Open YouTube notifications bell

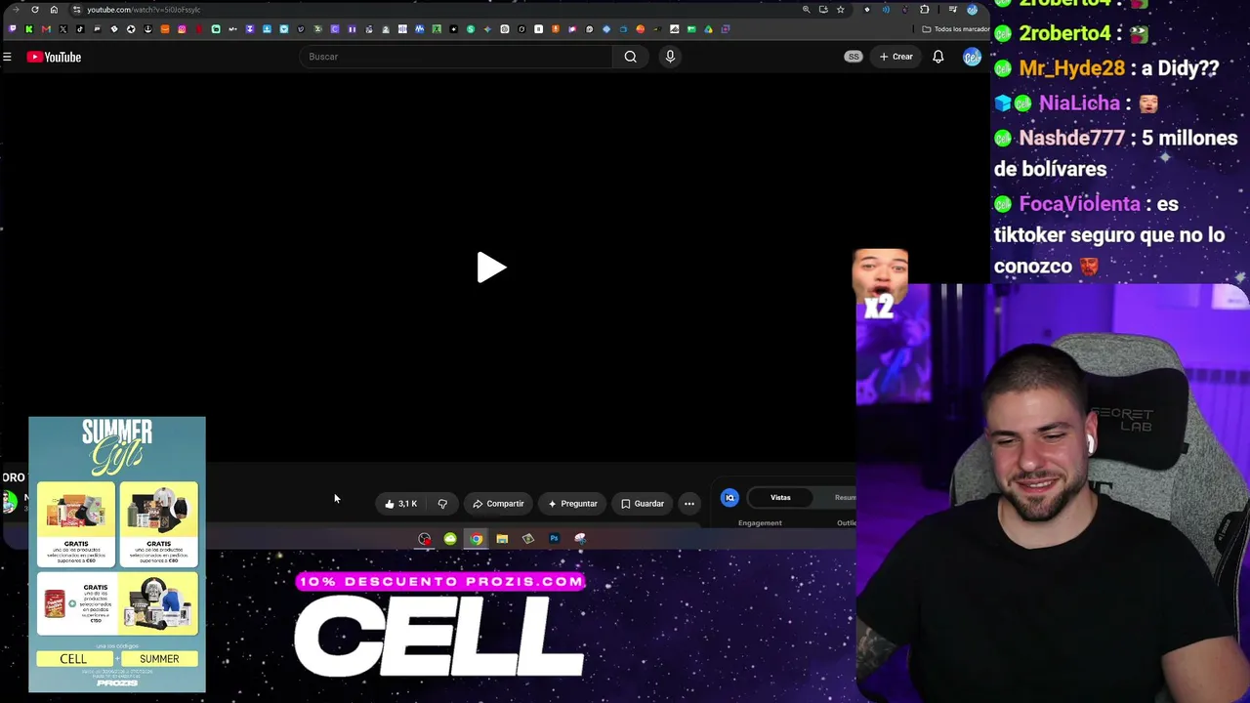pos(938,57)
